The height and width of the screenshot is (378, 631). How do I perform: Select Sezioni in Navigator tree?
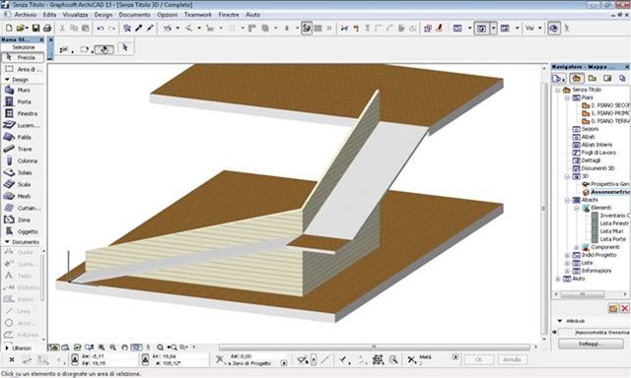click(586, 129)
